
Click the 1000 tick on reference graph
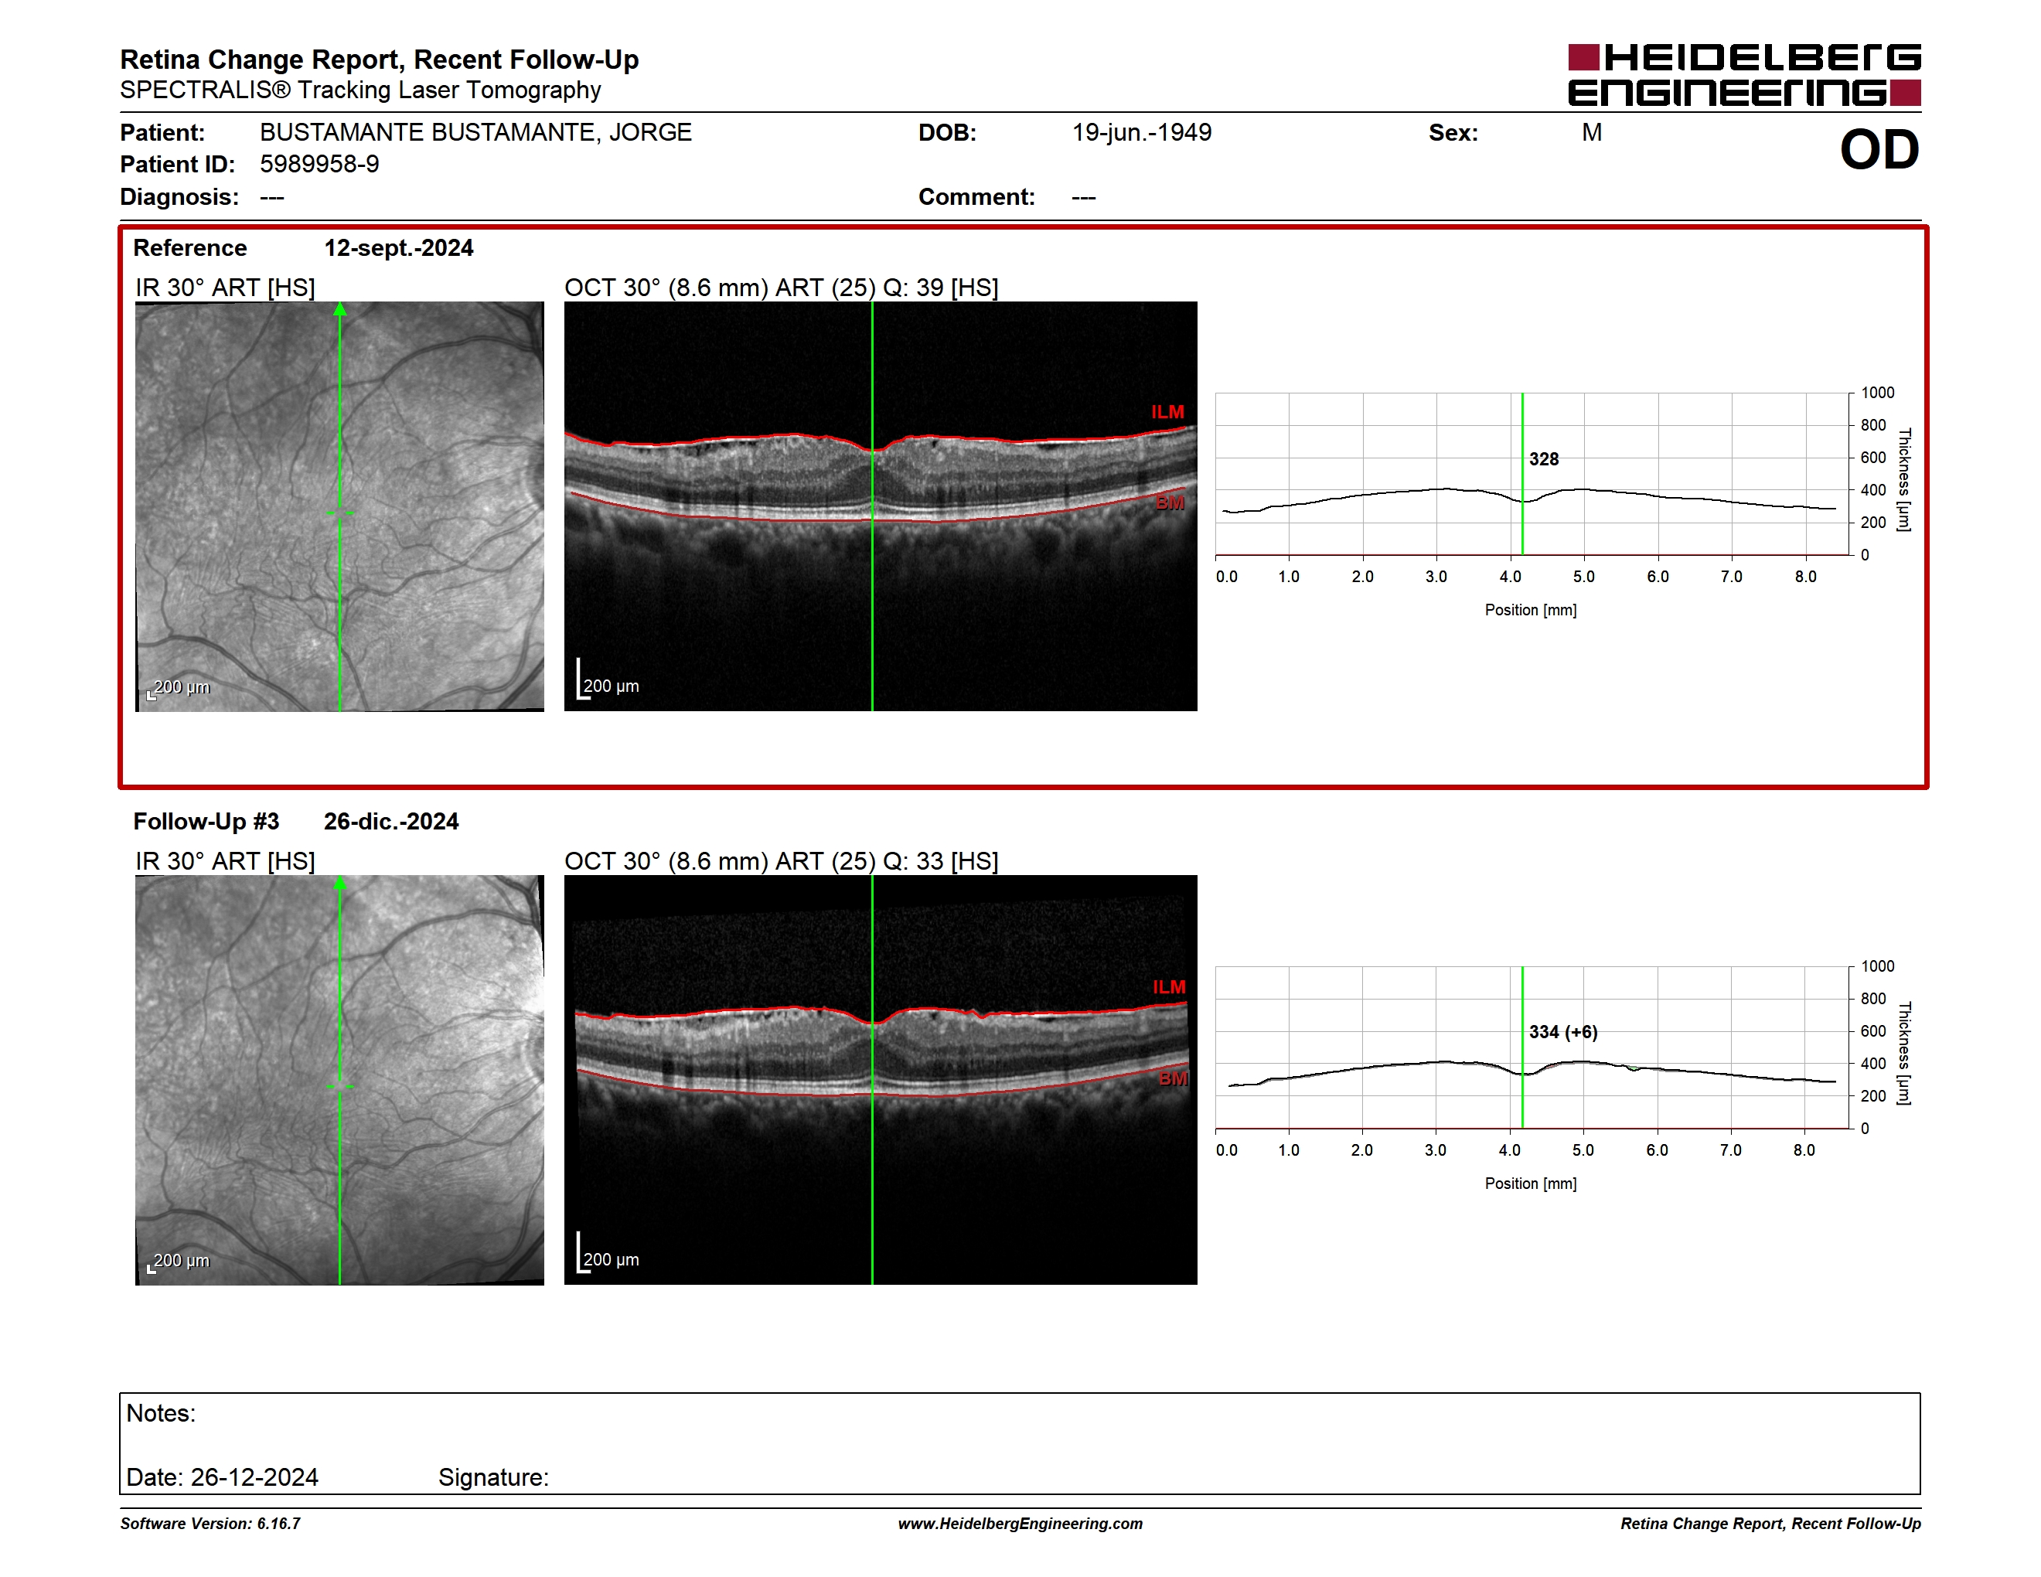(x=1877, y=393)
